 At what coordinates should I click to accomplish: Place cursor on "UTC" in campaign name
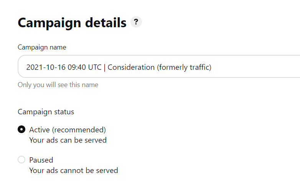point(95,67)
